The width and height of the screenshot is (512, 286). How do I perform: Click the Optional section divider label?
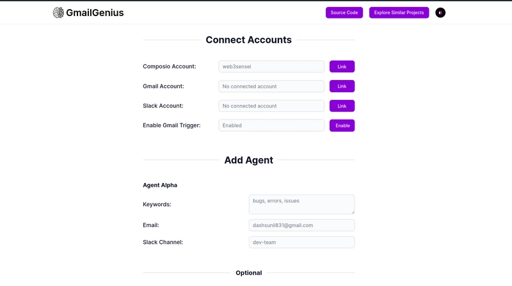pos(249,273)
